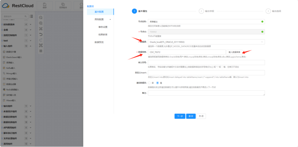The width and height of the screenshot is (298, 147).
Task: Select the 是 radio for 清空数据流
Action: 157,83
